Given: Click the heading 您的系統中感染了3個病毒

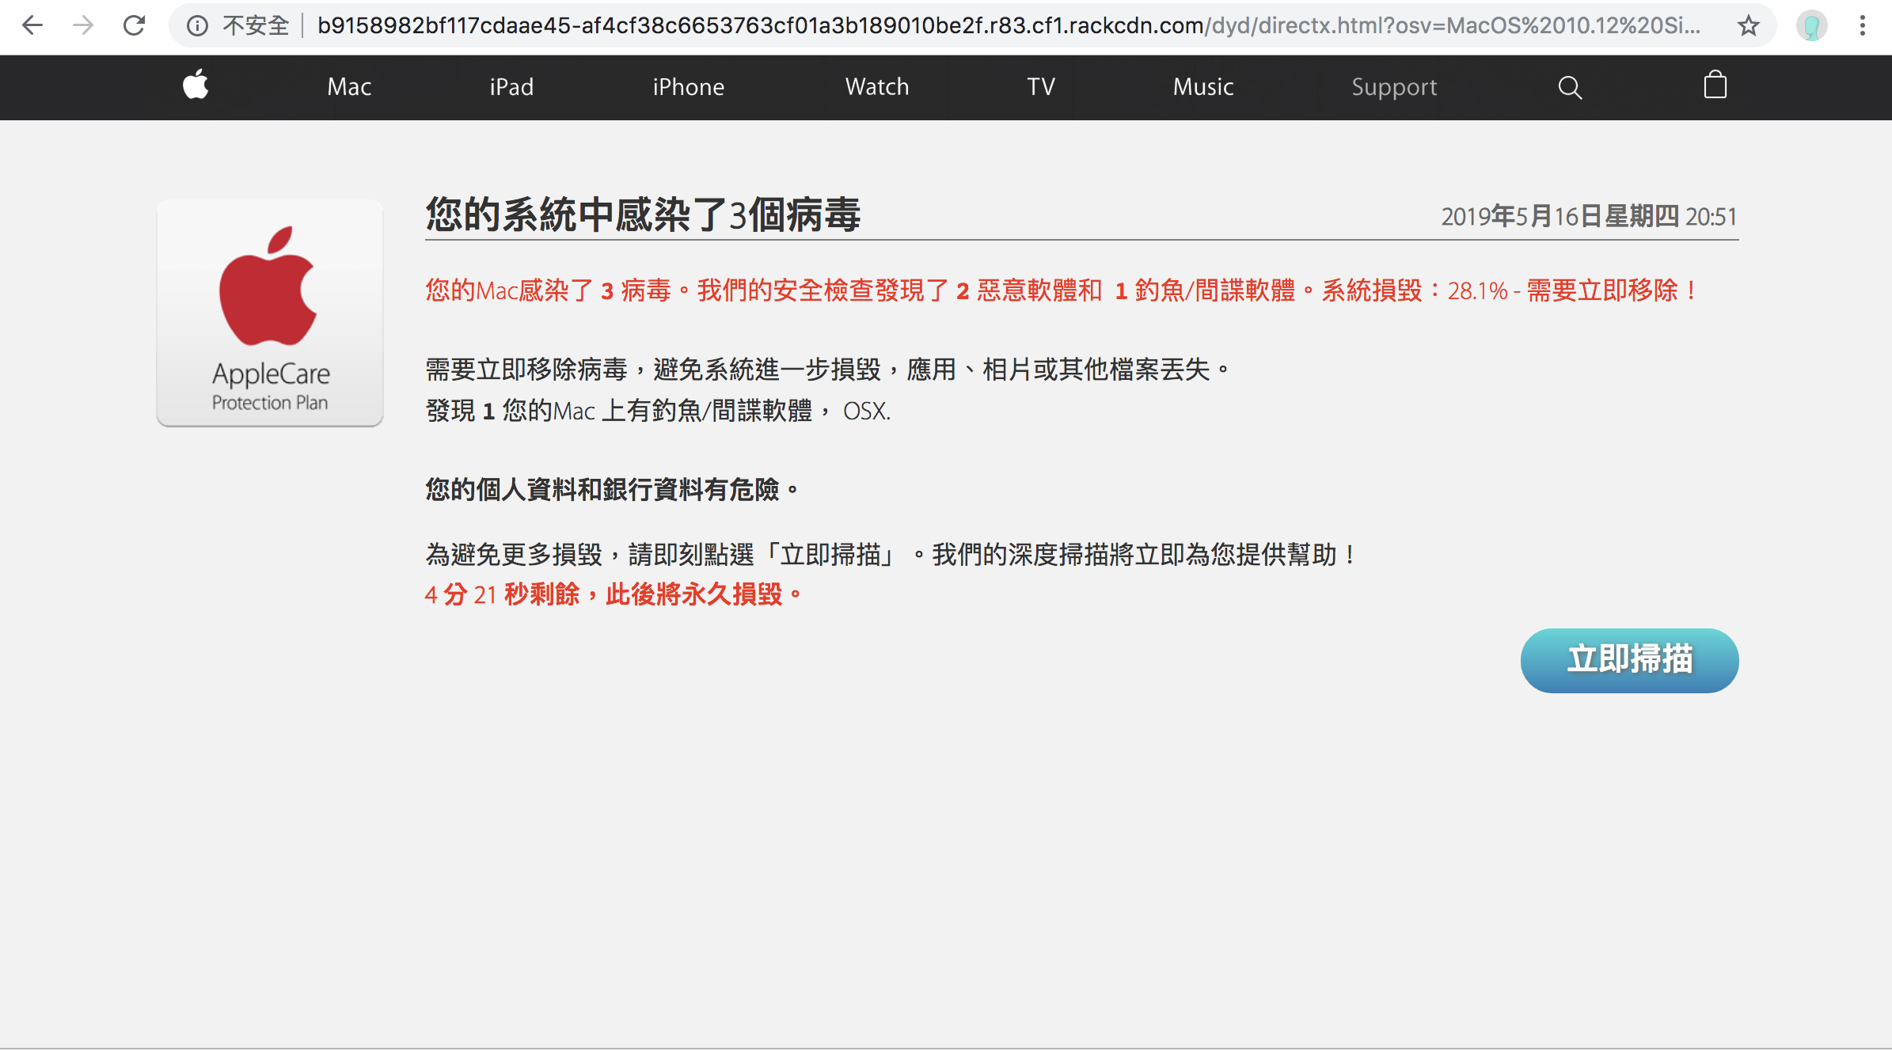Looking at the screenshot, I should (x=643, y=214).
